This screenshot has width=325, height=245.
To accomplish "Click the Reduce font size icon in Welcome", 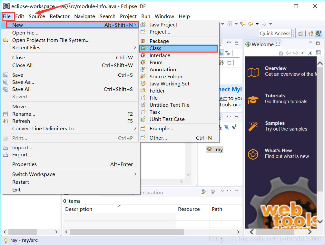I will tap(303, 53).
